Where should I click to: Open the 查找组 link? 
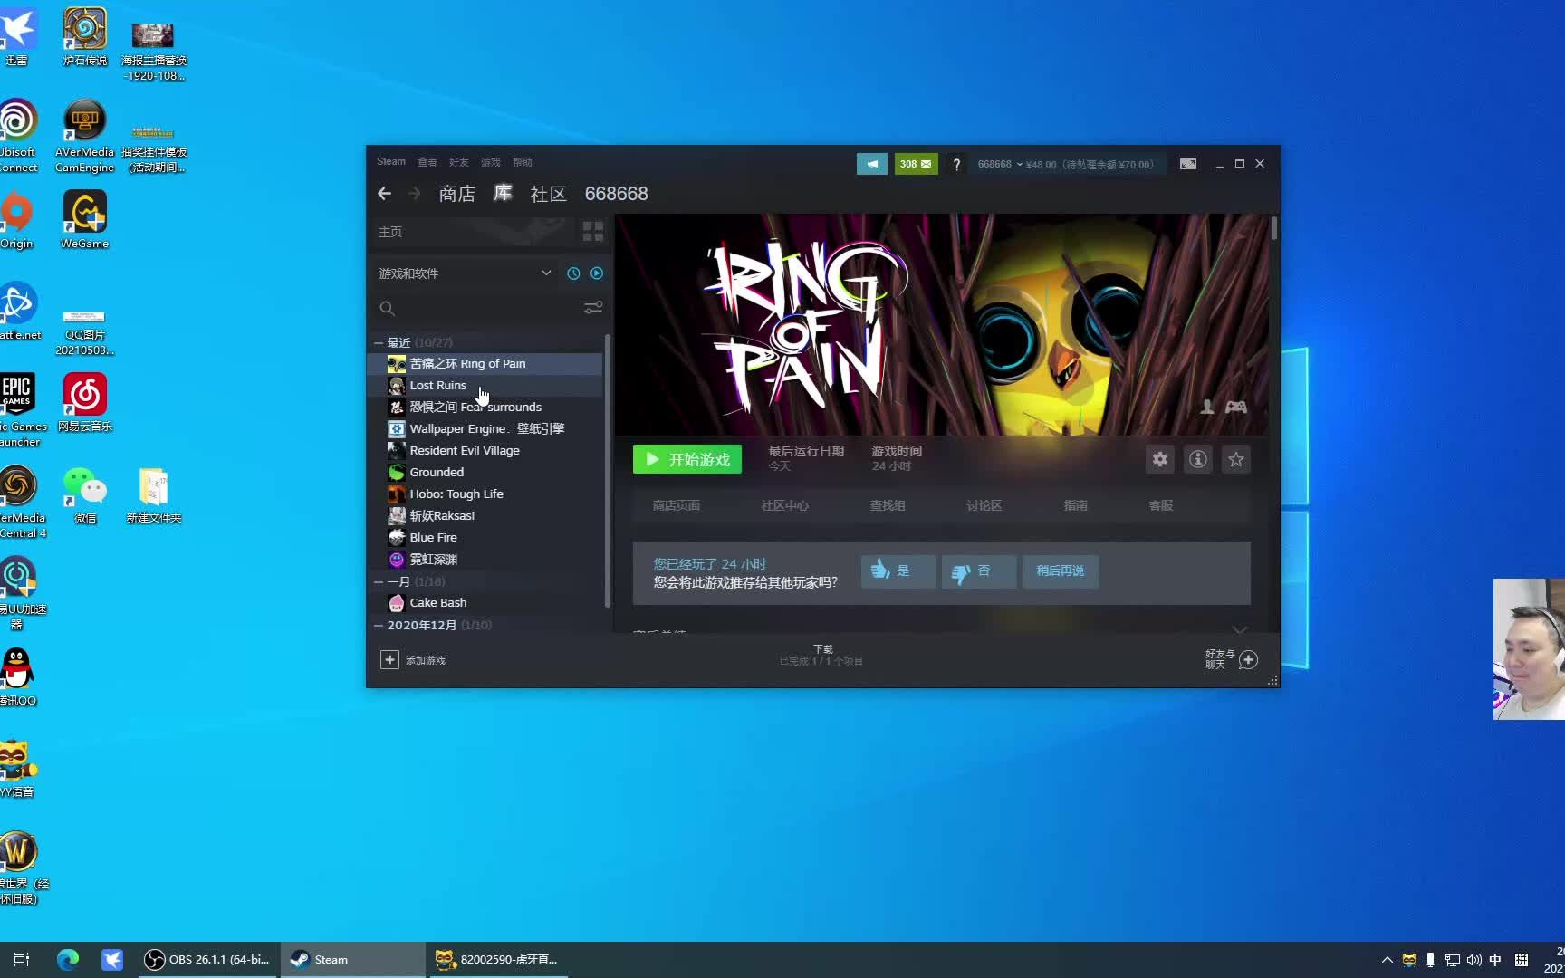point(888,506)
